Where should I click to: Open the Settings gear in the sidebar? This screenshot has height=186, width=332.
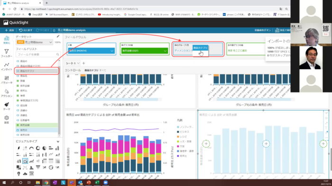[7, 119]
